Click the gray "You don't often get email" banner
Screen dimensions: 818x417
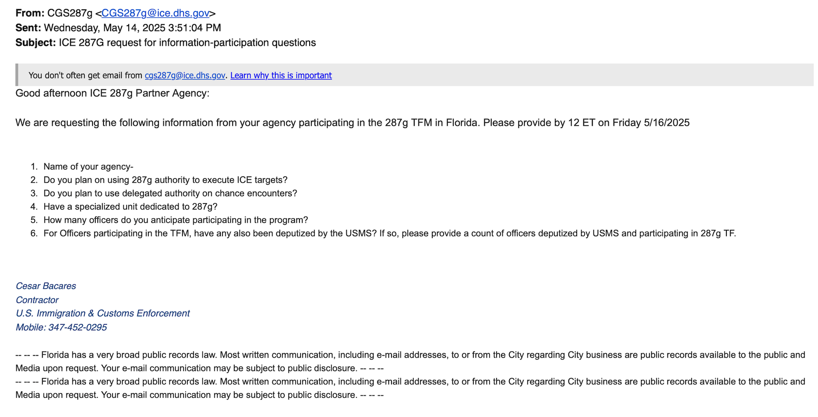532,75
